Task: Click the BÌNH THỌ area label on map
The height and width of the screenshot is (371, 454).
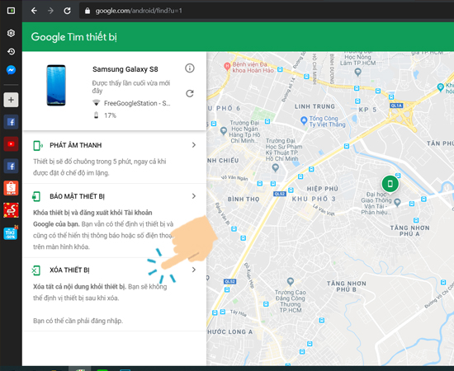Action: coord(244,200)
